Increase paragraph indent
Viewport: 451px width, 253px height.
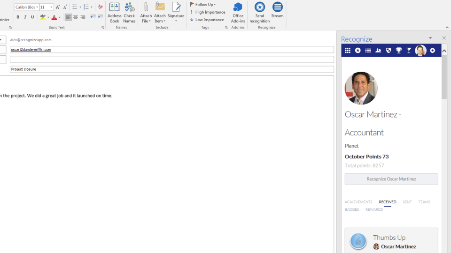(x=100, y=17)
